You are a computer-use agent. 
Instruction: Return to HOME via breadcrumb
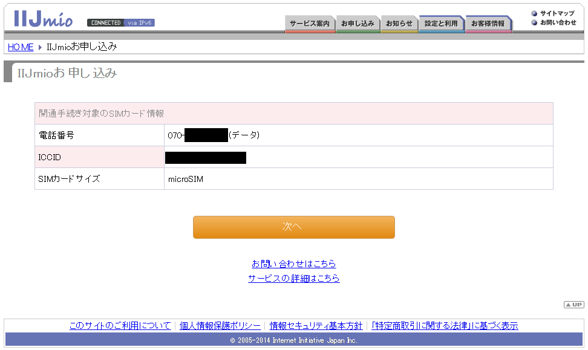[x=21, y=47]
